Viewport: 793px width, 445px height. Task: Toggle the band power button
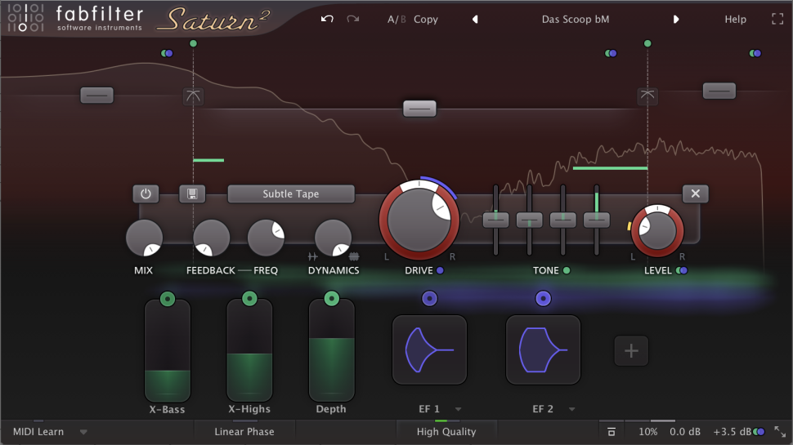pyautogui.click(x=146, y=194)
